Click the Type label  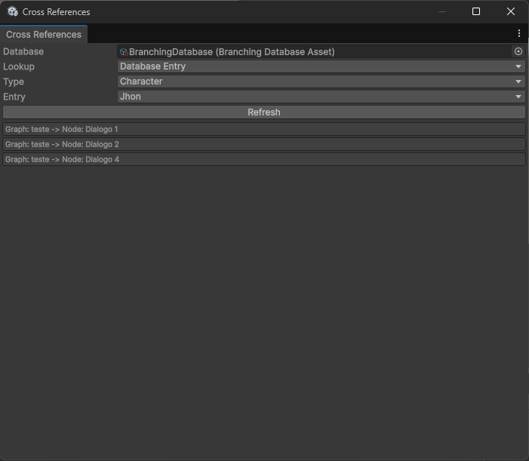tap(14, 81)
